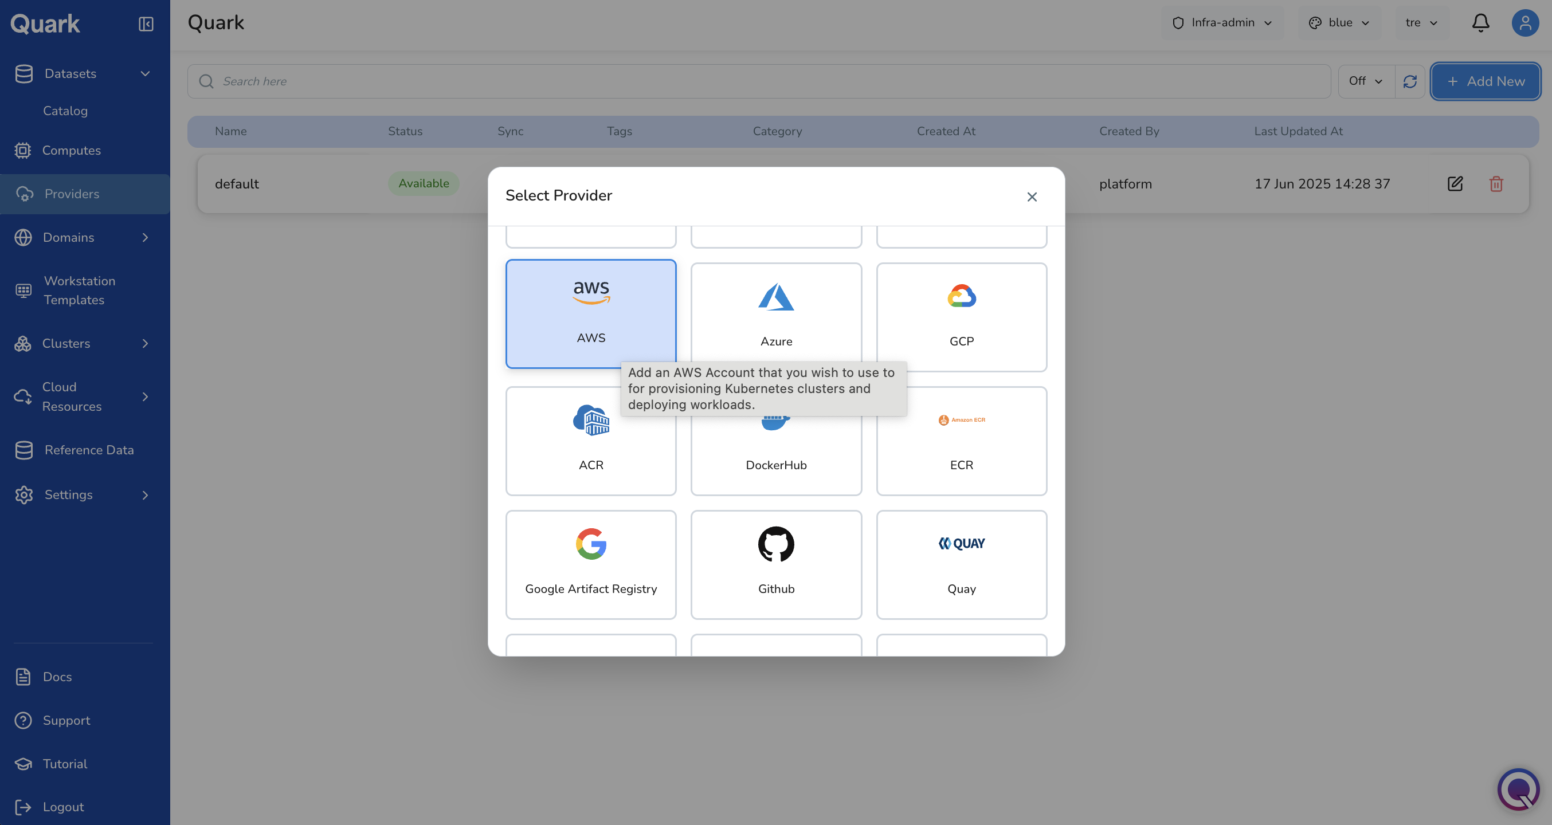Expand the Domains submenu chevron

[145, 237]
